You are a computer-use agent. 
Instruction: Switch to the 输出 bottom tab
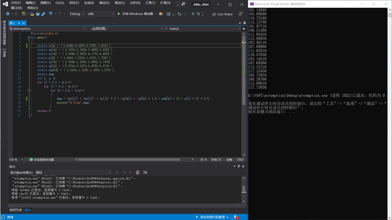click(28, 210)
